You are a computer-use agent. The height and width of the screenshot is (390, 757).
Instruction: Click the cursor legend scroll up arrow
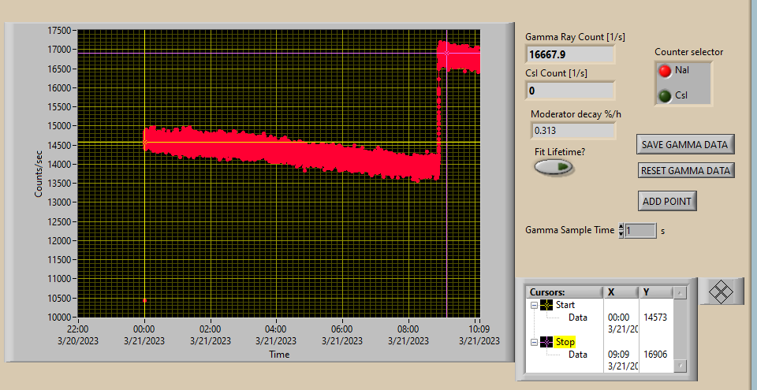[x=680, y=292]
